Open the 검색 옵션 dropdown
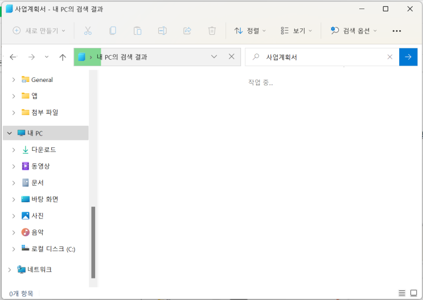The height and width of the screenshot is (300, 423). tap(354, 31)
